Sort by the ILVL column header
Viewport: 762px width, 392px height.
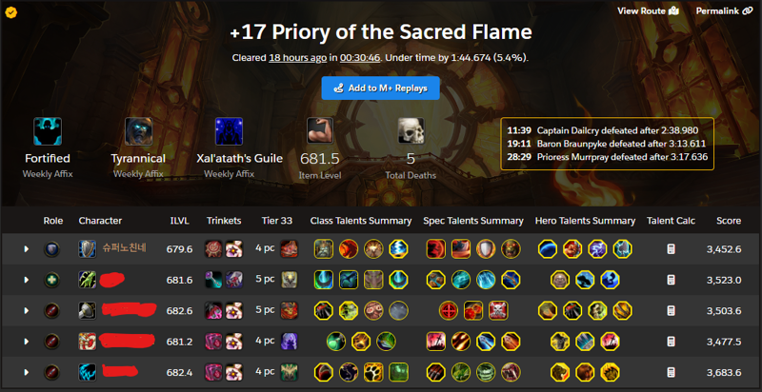[179, 221]
